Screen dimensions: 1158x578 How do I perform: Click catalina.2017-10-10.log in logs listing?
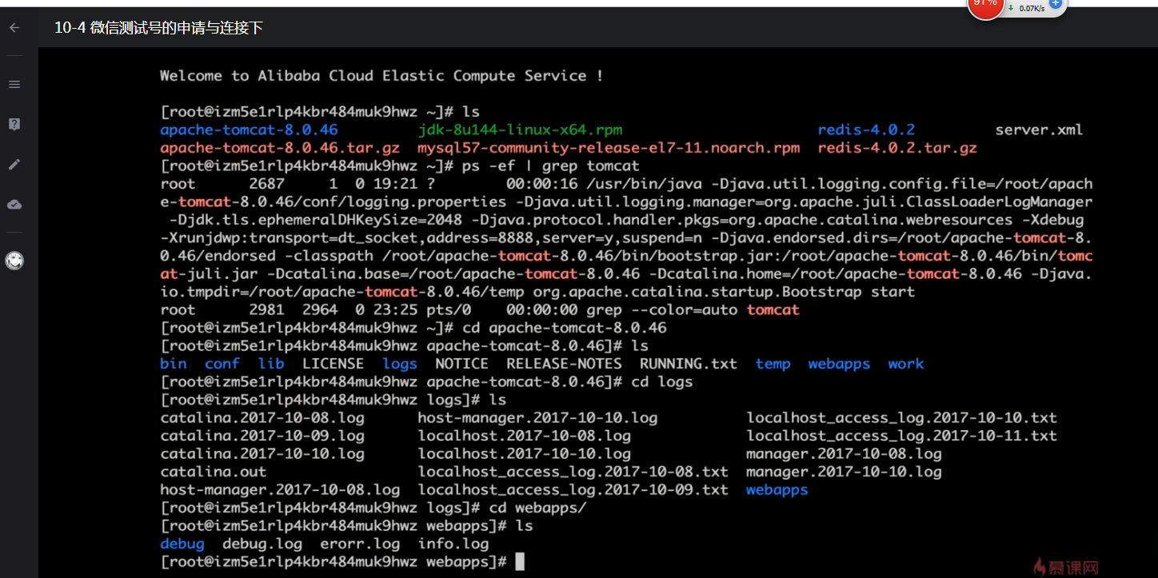click(262, 454)
